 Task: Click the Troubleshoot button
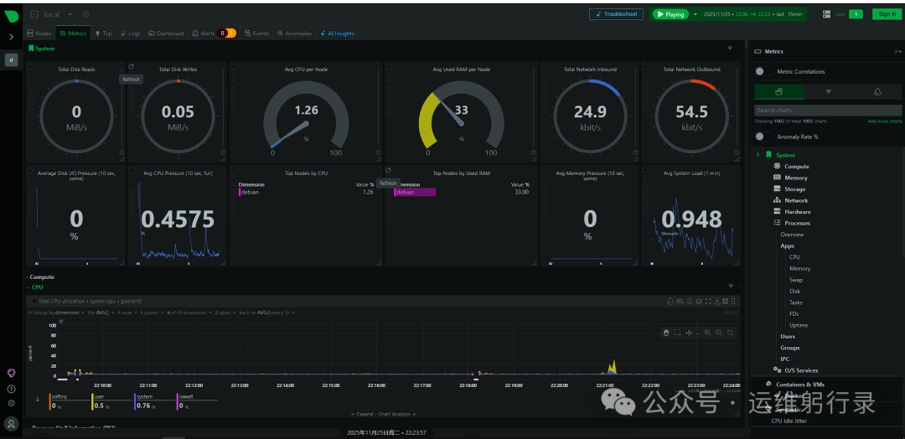tap(616, 14)
